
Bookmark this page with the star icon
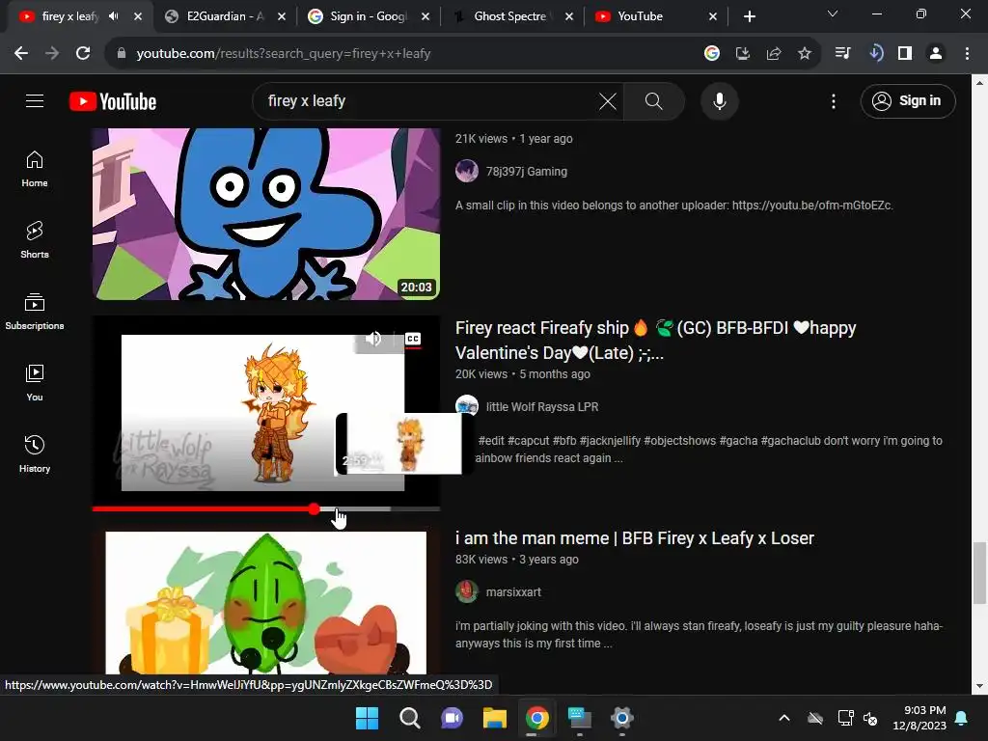tap(805, 54)
